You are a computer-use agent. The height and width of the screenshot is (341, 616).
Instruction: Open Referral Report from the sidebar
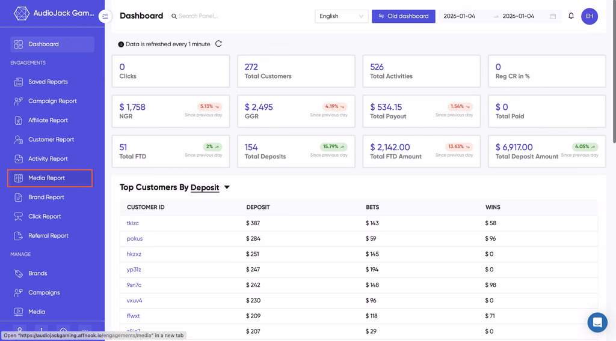pos(48,235)
